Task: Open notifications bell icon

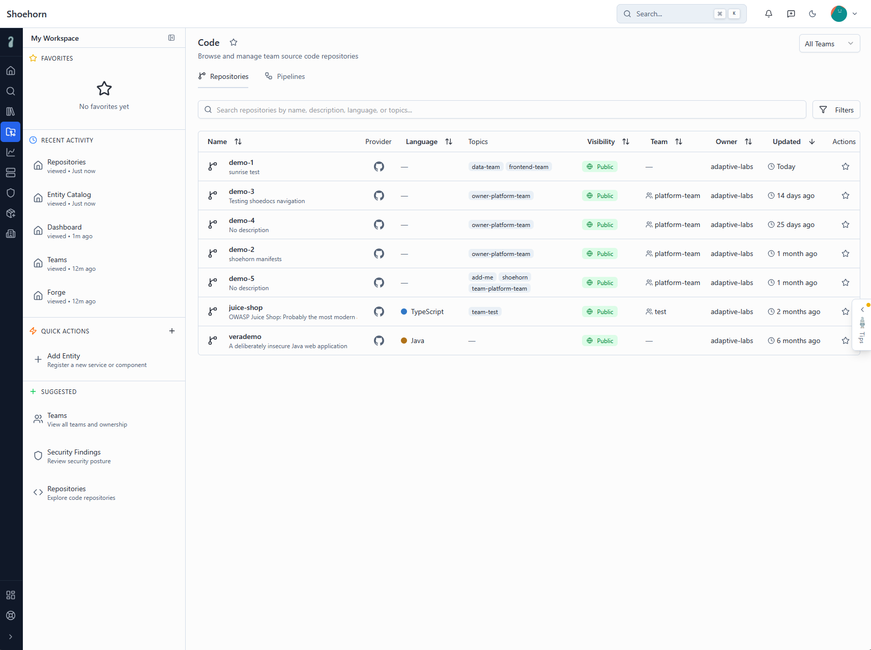Action: (768, 14)
